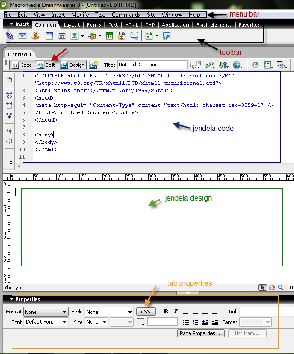Select parent tag icon in coding toolbar
Image resolution: width=294 pixels, height=354 pixels.
point(9,131)
